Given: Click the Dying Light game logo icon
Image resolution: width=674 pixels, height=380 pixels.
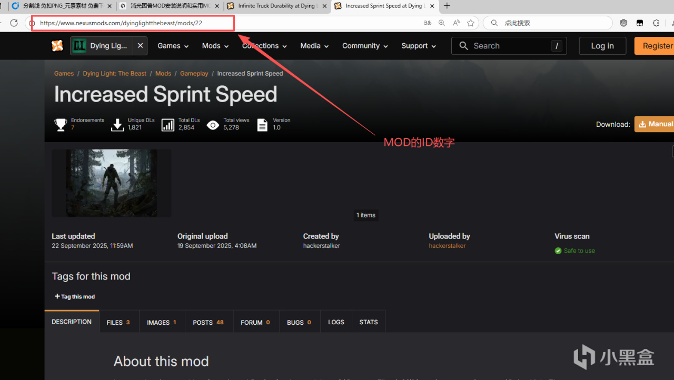Looking at the screenshot, I should pyautogui.click(x=79, y=46).
